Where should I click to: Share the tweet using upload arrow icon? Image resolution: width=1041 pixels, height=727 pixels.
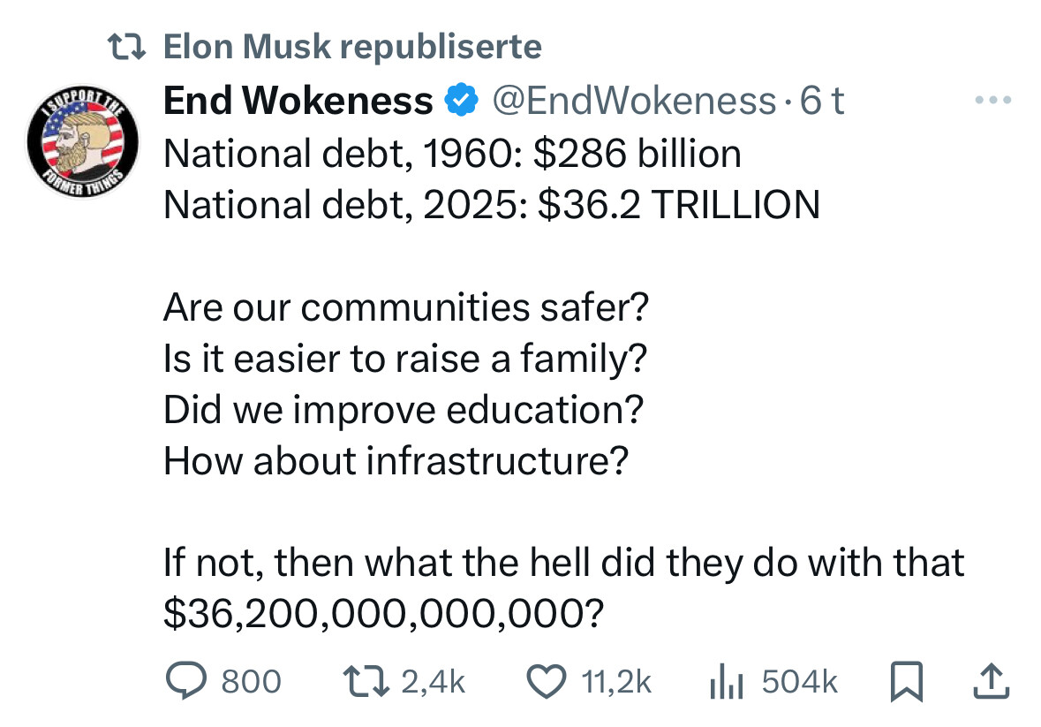(x=992, y=681)
